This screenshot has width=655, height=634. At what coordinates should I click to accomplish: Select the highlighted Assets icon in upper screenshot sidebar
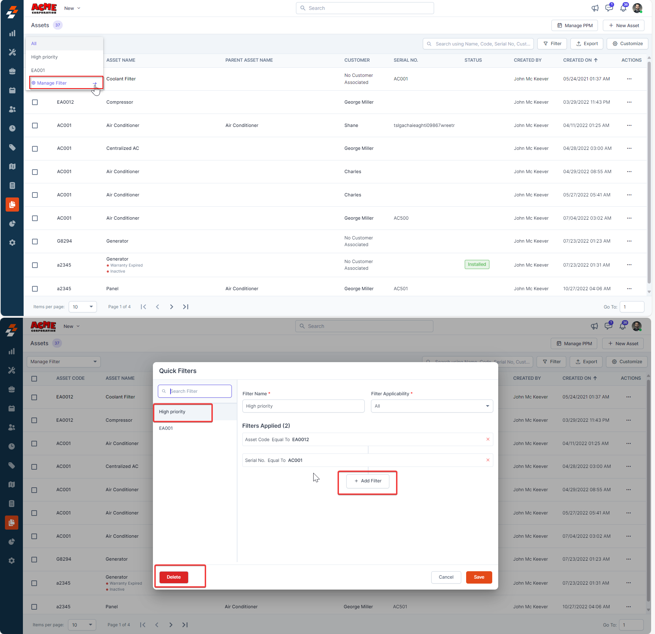coord(12,205)
